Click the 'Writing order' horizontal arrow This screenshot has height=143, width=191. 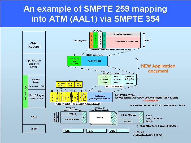(71, 110)
